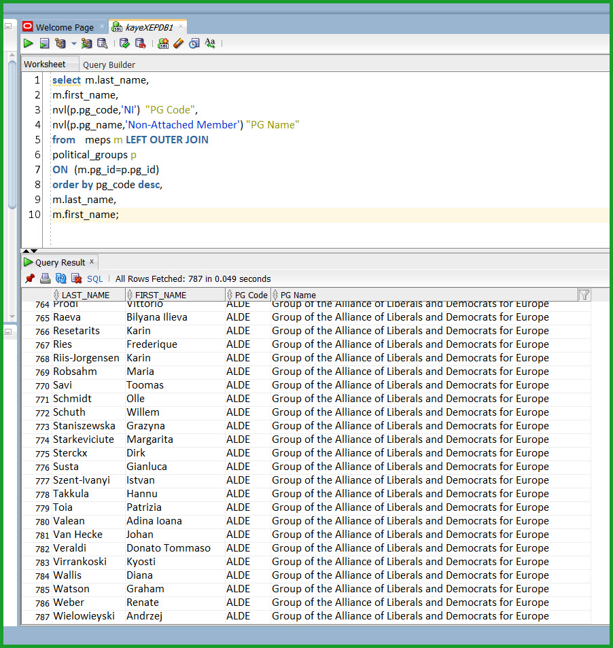
Task: Click the Delete Row icon in results toolbar
Action: (77, 278)
